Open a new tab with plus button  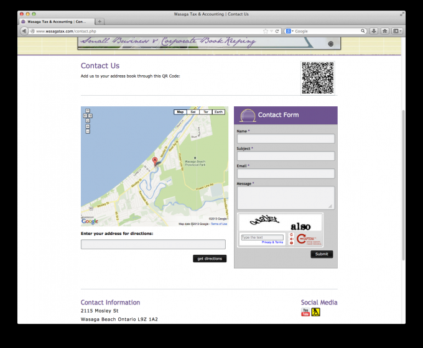coord(100,21)
